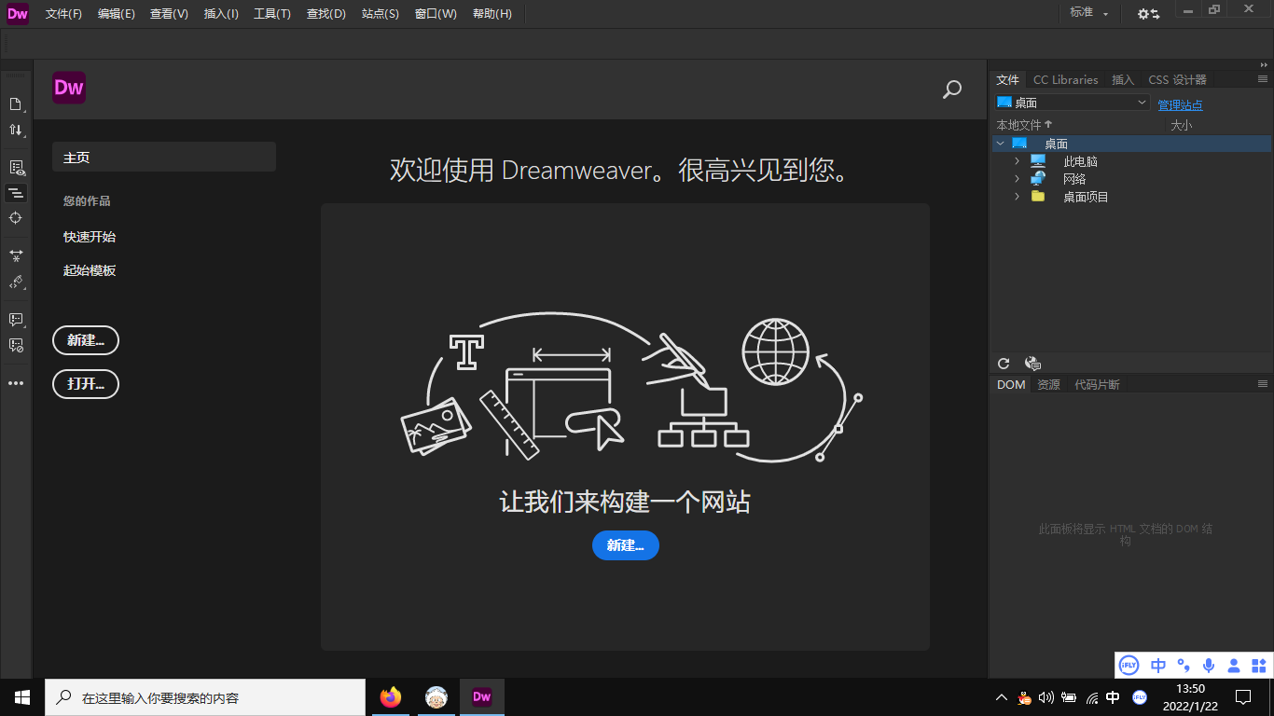This screenshot has height=716, width=1274.
Task: Click the blue 新建... button
Action: tap(626, 545)
